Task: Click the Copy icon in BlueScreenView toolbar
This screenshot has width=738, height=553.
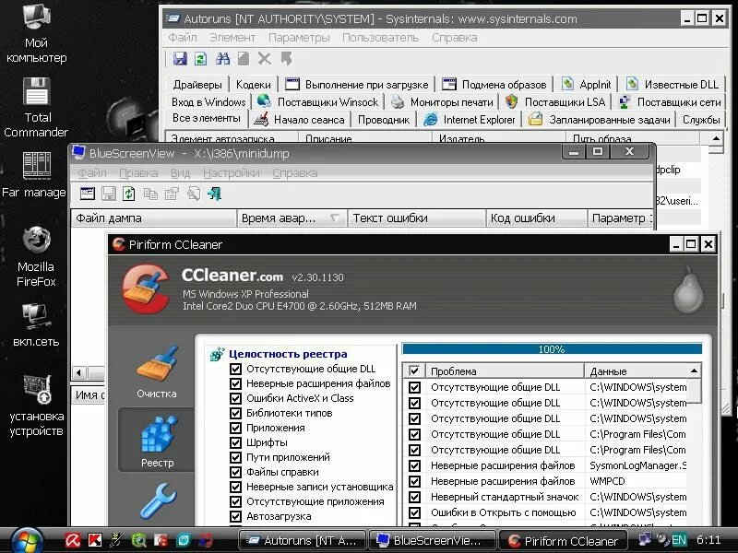Action: [x=150, y=194]
